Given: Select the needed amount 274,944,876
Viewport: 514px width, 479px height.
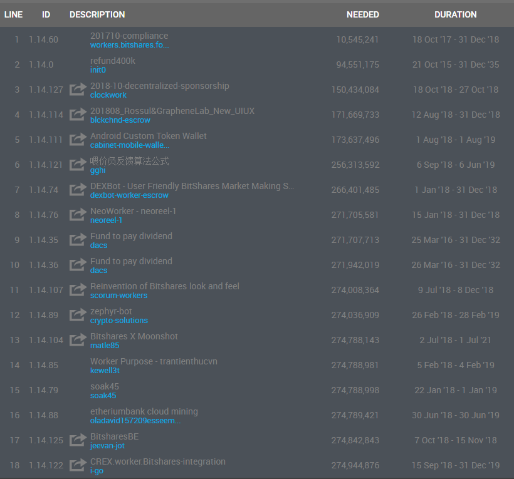Looking at the screenshot, I should click(355, 465).
